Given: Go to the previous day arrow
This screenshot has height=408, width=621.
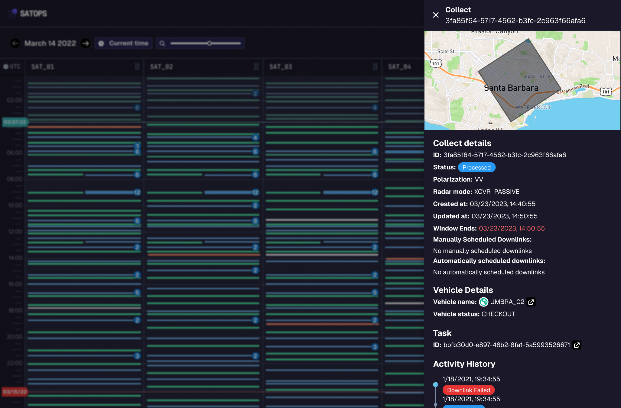Looking at the screenshot, I should click(x=15, y=44).
